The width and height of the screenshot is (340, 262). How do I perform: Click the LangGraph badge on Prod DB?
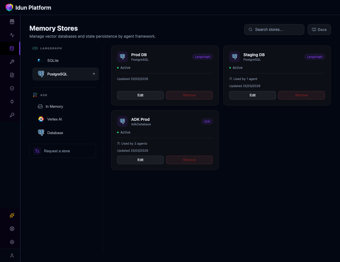click(x=203, y=57)
